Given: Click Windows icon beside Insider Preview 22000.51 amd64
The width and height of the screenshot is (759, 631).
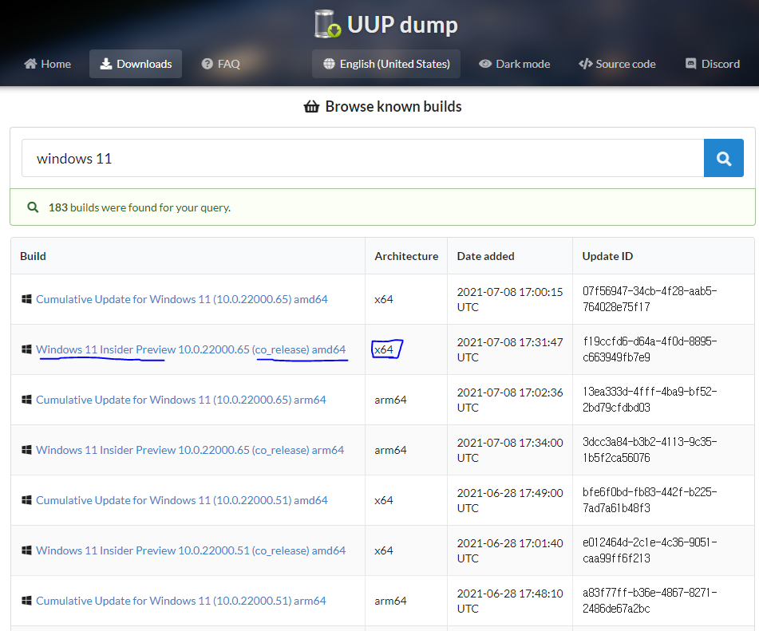Looking at the screenshot, I should click(26, 550).
